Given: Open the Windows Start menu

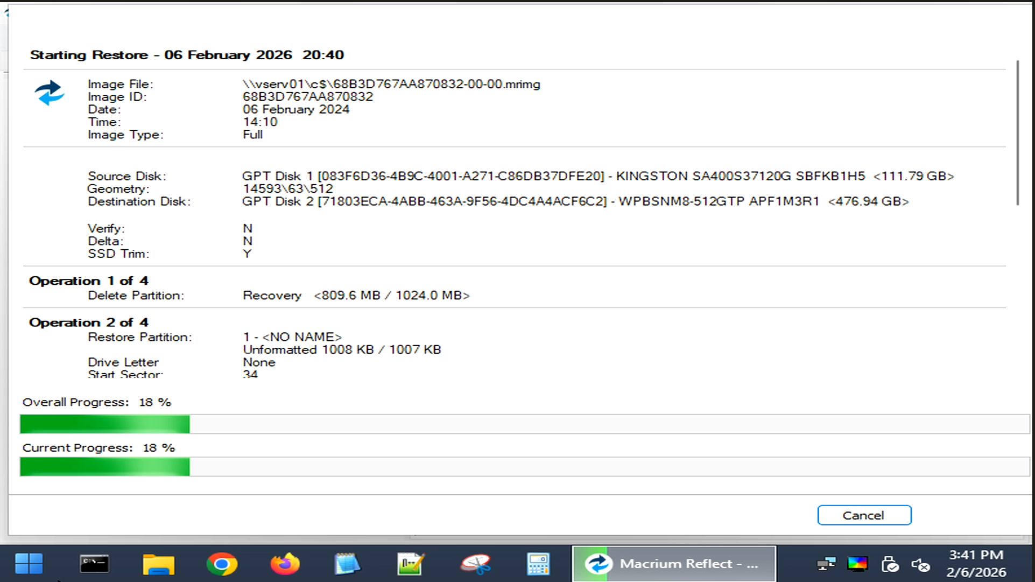Looking at the screenshot, I should click(29, 564).
